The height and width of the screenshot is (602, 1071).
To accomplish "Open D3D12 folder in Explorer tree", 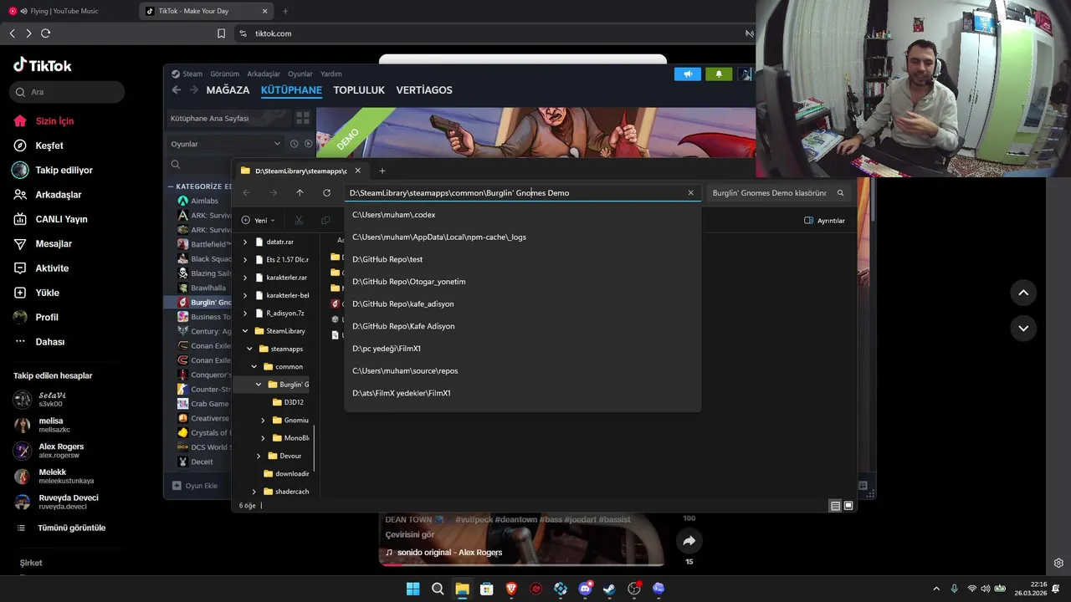I will [293, 402].
